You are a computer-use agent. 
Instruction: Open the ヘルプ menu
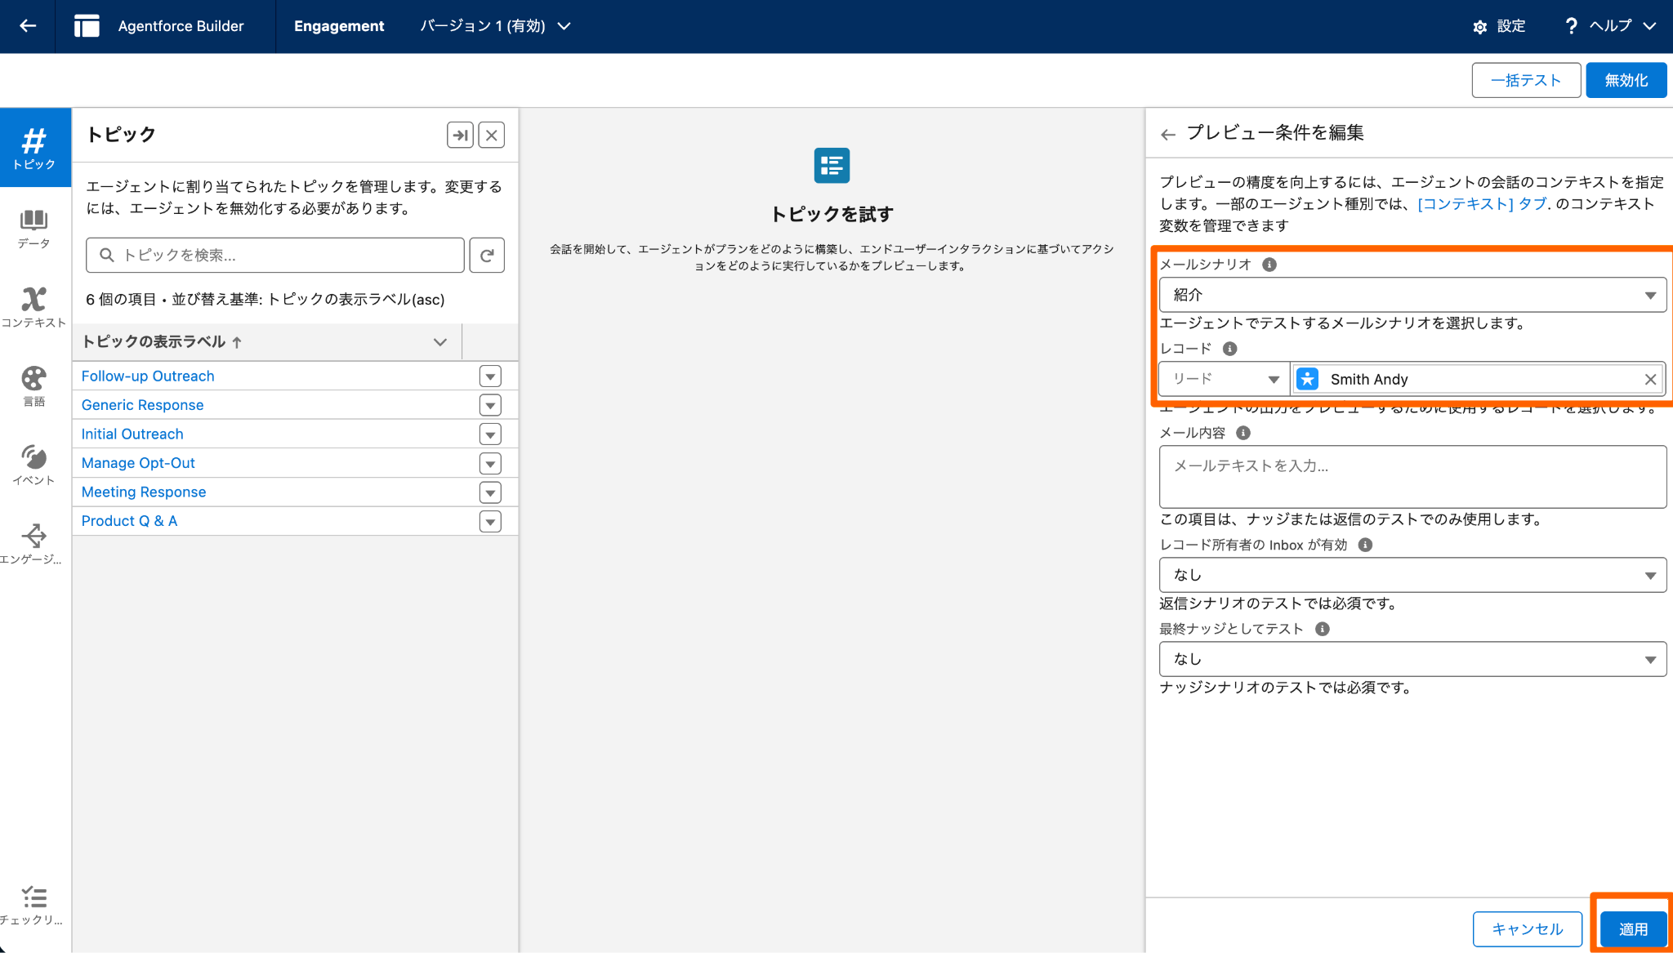(1610, 26)
